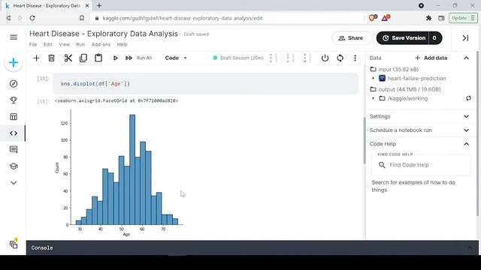Open the Code cell type dropdown
The height and width of the screenshot is (270, 481).
point(176,58)
